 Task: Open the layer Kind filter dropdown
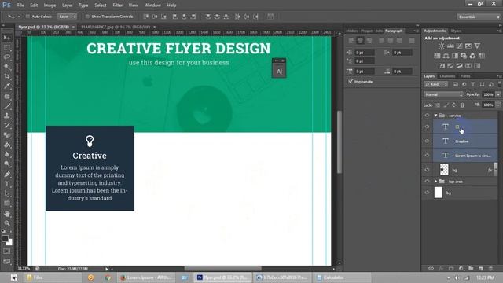click(436, 84)
